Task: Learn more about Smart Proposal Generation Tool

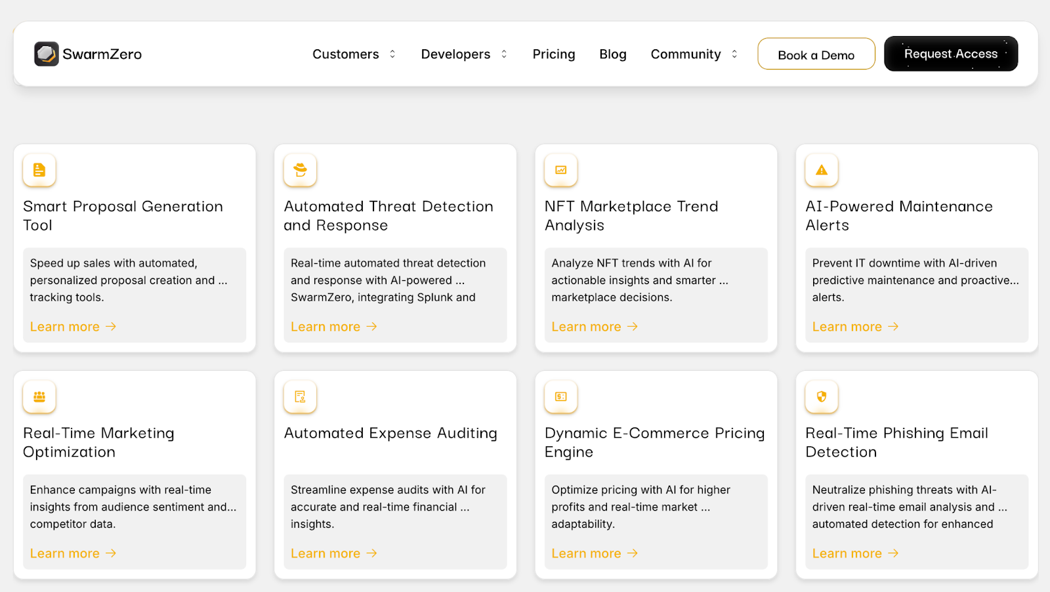Action: [73, 327]
